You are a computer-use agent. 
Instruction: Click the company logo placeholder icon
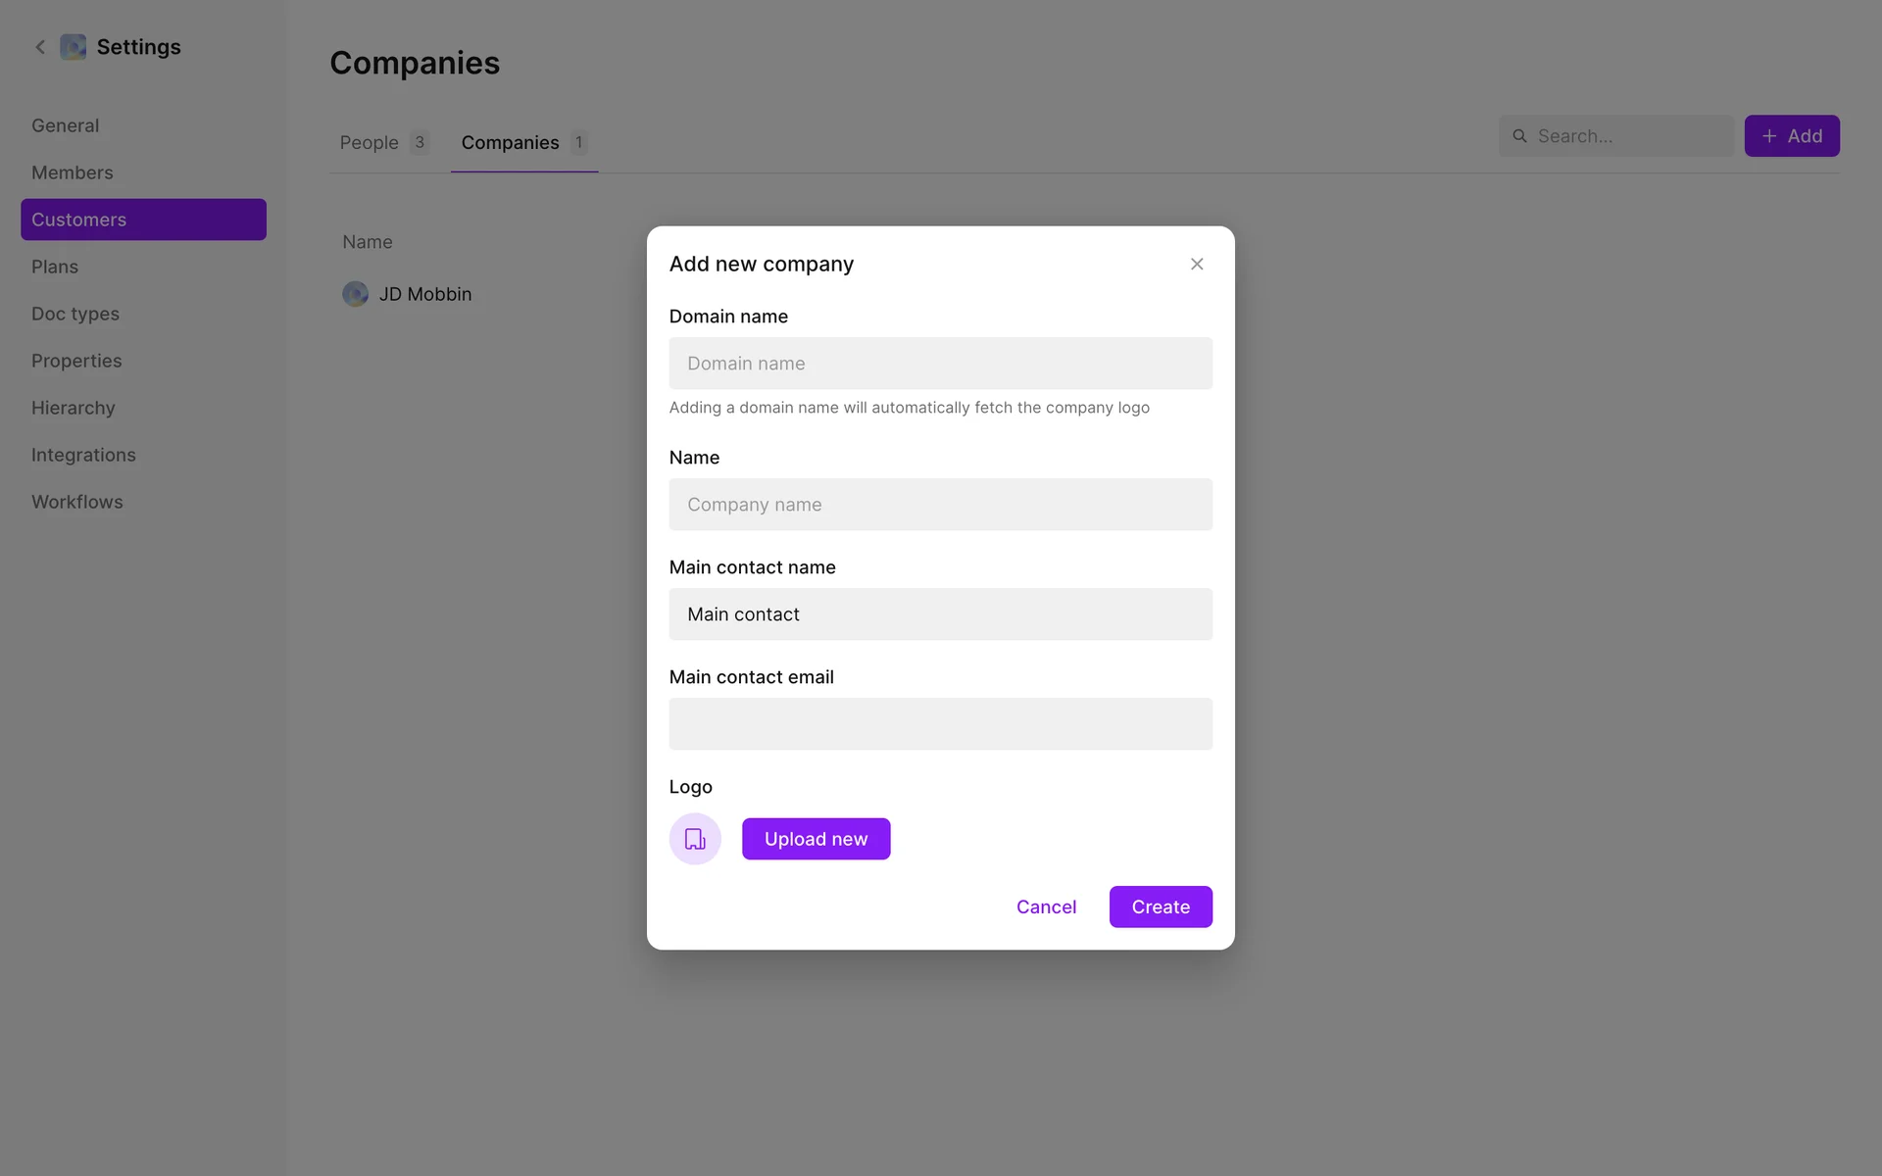click(x=695, y=839)
